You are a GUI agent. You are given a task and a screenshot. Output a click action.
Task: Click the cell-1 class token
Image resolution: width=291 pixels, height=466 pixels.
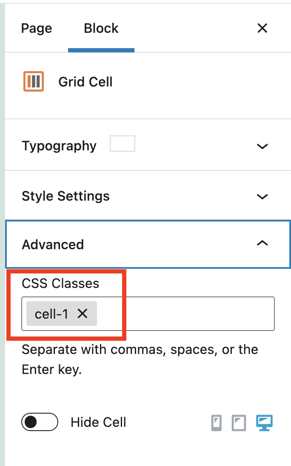coord(51,314)
